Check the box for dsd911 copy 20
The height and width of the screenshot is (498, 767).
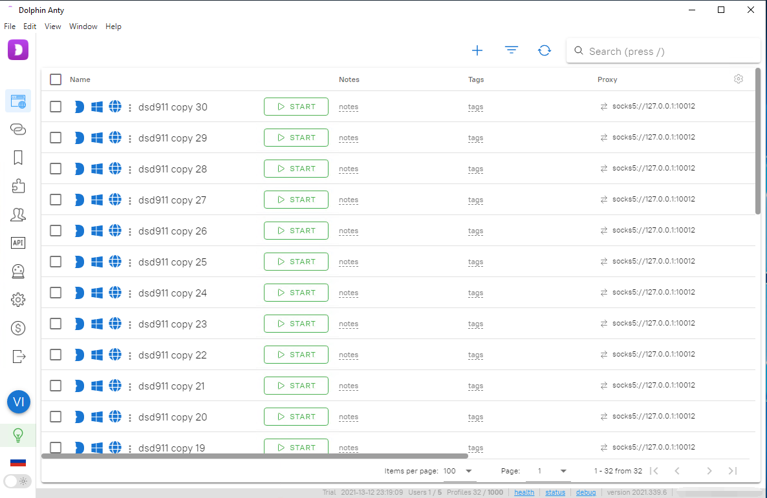[x=56, y=417]
